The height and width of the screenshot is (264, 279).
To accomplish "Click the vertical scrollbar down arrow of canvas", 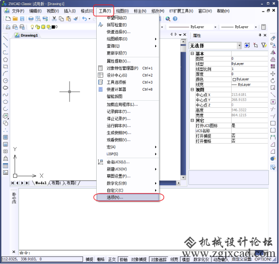I will click(183, 177).
